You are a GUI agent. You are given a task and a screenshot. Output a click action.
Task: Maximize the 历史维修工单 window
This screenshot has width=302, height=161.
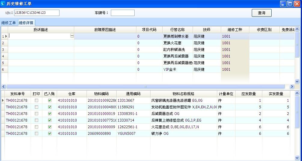290,4
